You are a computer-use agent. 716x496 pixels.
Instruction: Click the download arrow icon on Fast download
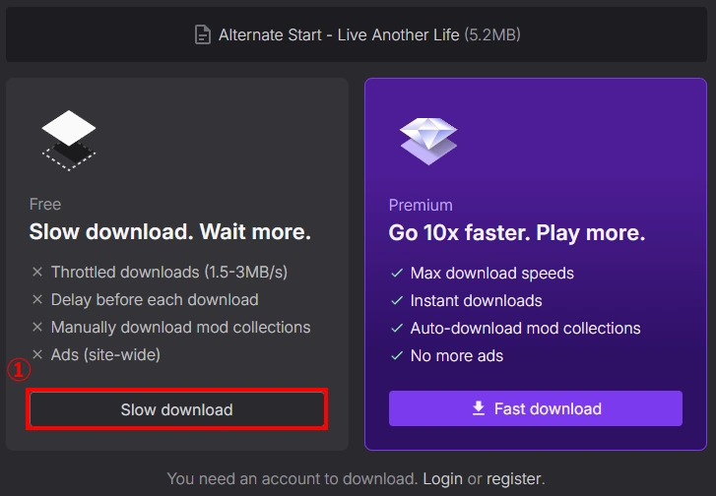pos(479,408)
